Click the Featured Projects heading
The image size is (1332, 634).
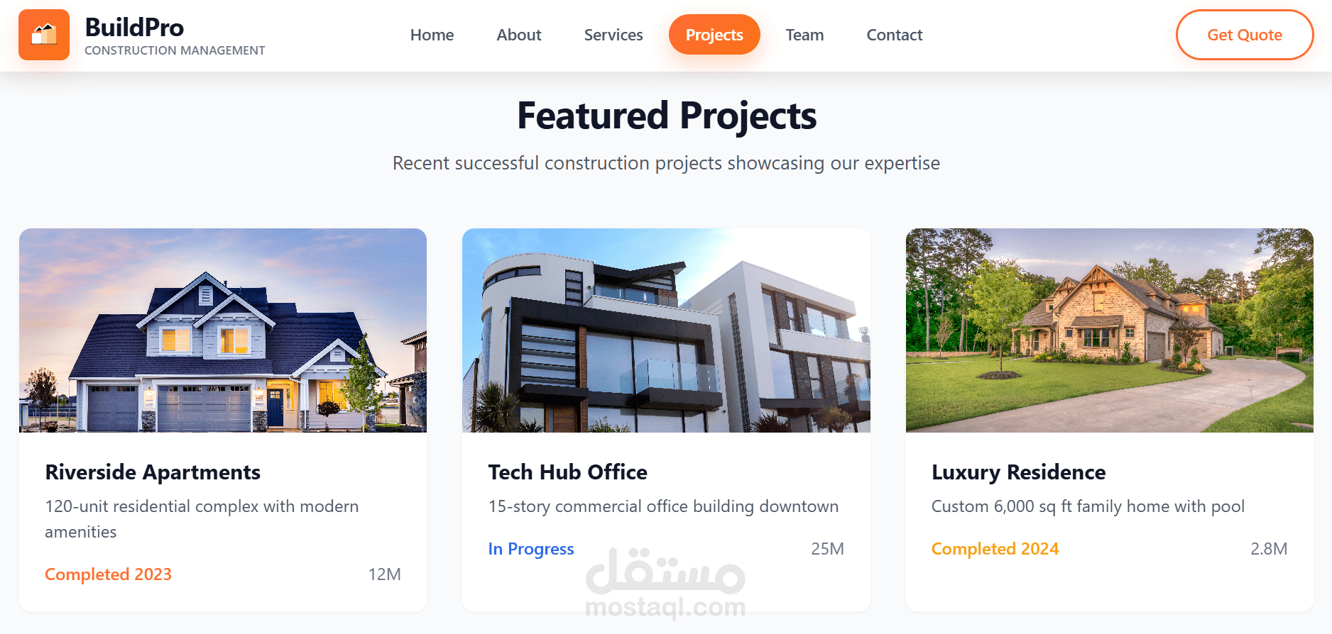(667, 116)
